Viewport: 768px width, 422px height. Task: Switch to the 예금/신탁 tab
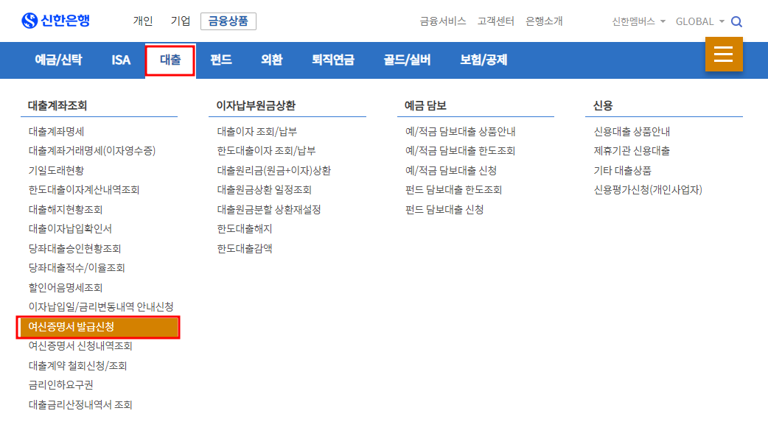coord(58,60)
